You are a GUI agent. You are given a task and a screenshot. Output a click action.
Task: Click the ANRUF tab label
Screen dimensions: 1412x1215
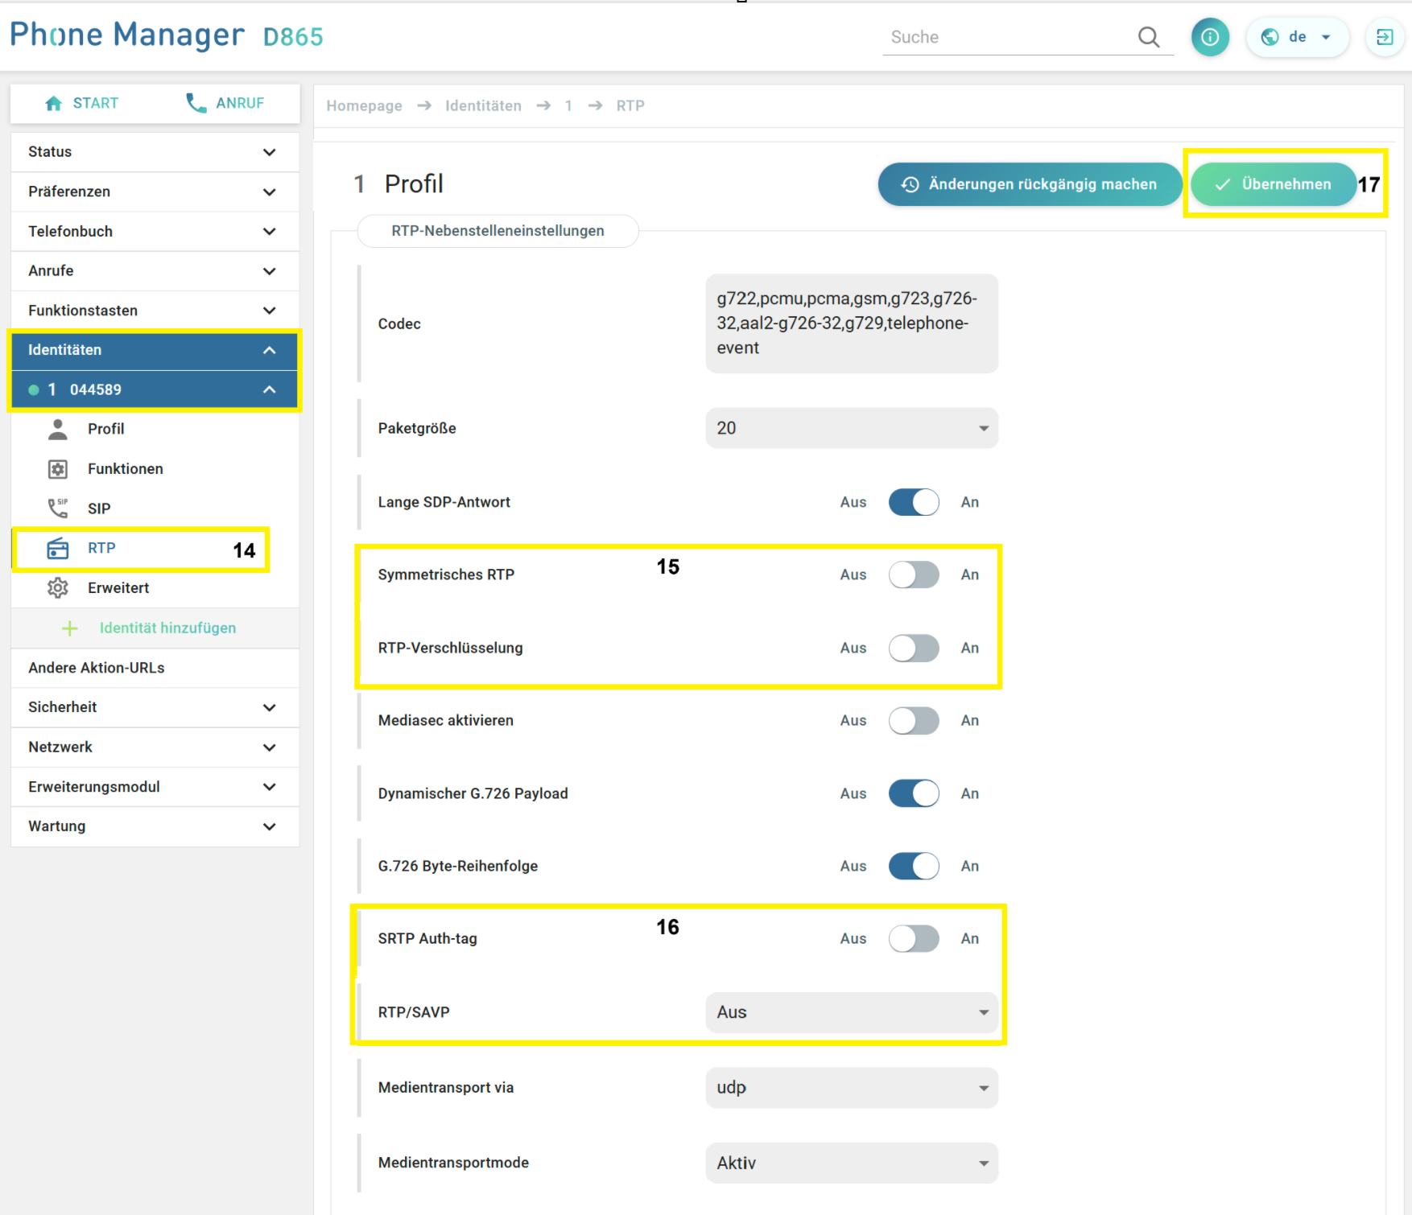[240, 103]
